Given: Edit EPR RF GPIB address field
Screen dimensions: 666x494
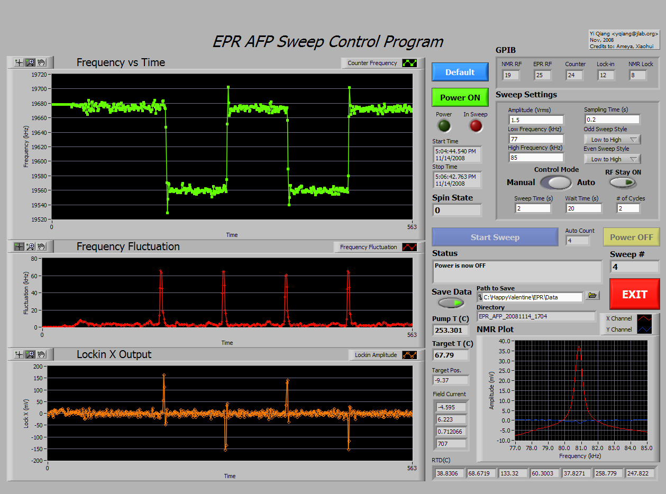Looking at the screenshot, I should click(542, 75).
